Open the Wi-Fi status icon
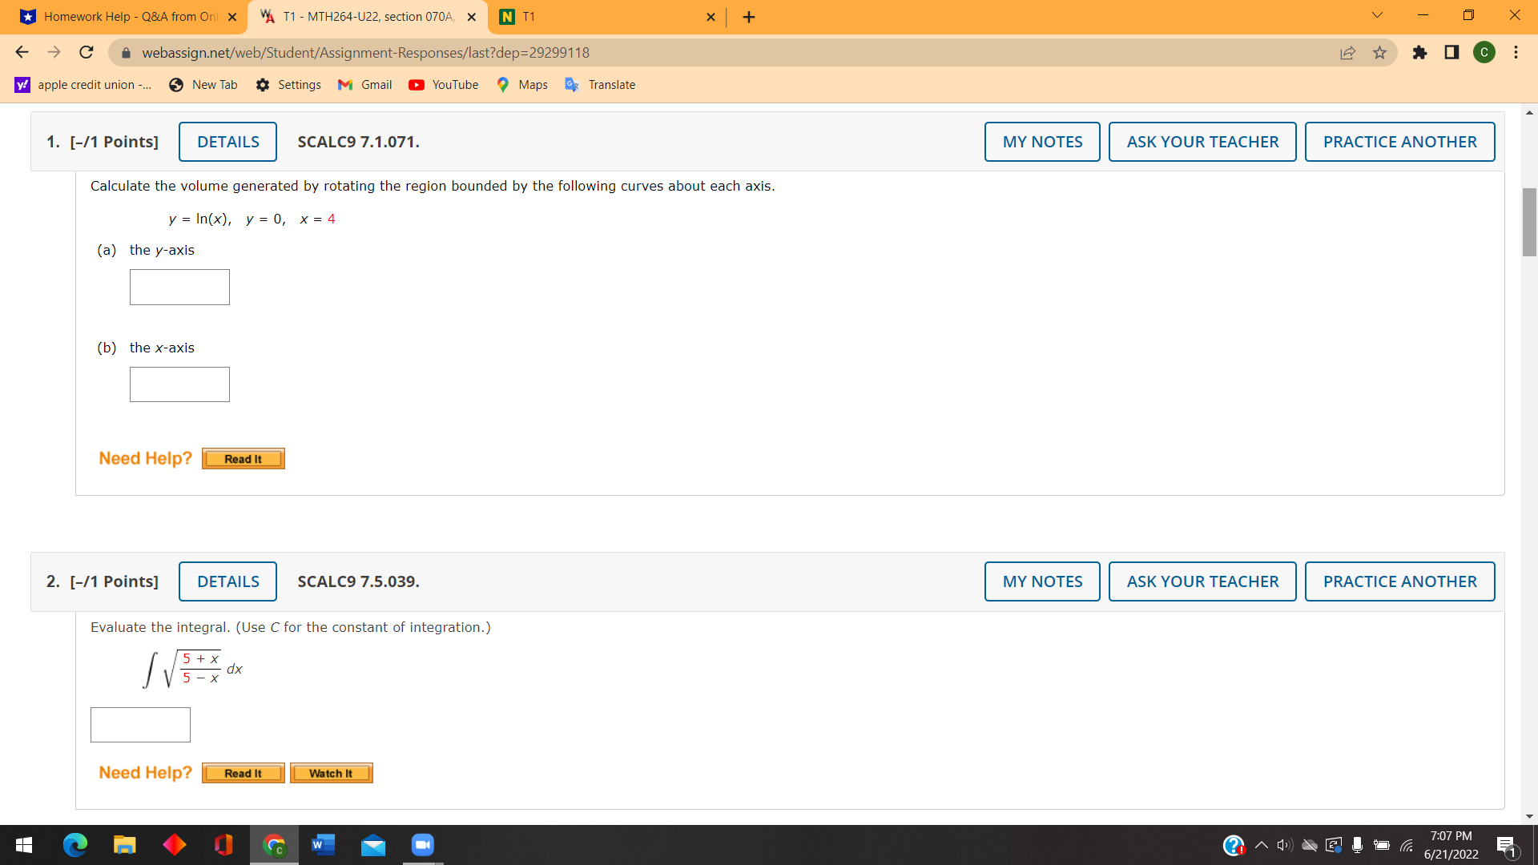 coord(1406,845)
